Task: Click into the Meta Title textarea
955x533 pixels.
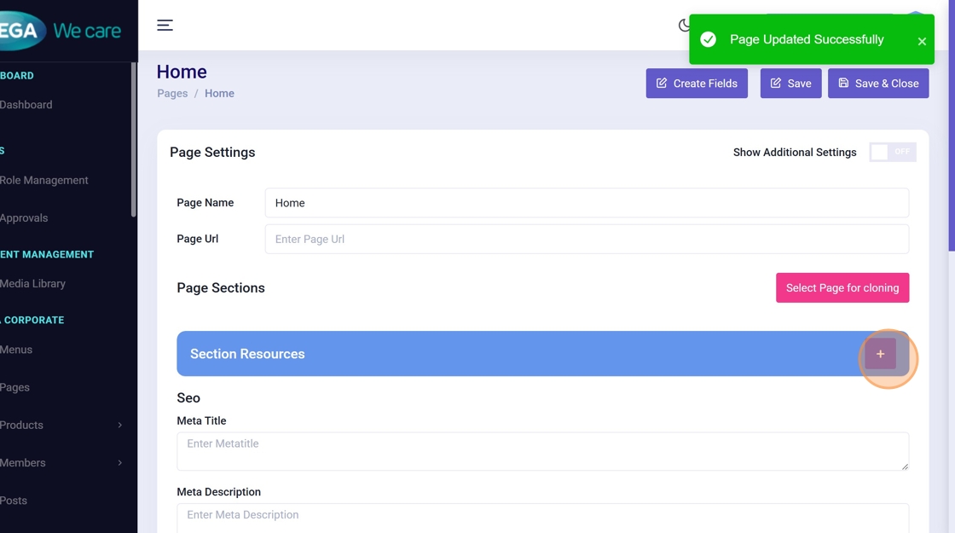Action: pyautogui.click(x=541, y=451)
